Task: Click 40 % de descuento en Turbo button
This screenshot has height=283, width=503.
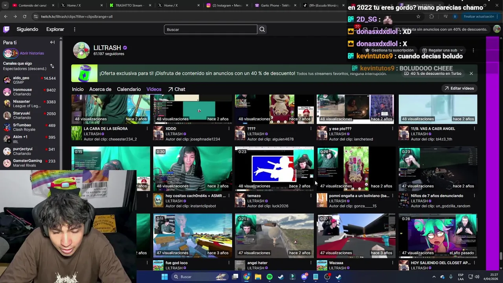Action: [433, 74]
